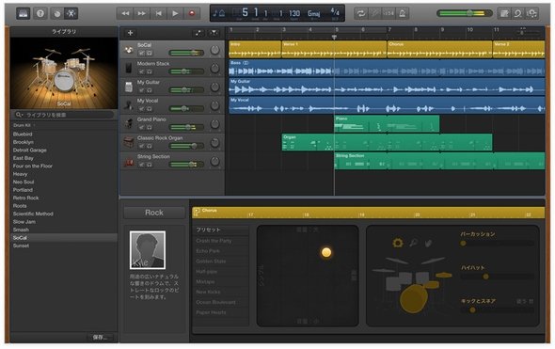555x349 pixels.
Task: Open the tempo 130 value in LCD
Action: [294, 13]
